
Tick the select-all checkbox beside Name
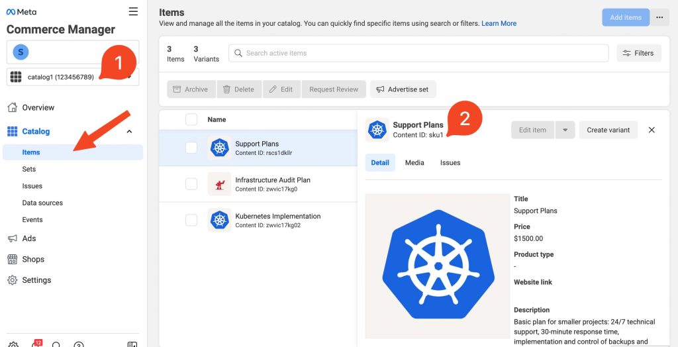(191, 119)
